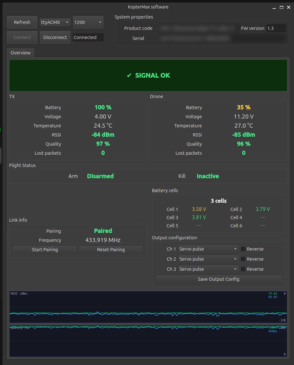This screenshot has width=294, height=365.
Task: Click Reset Pairing
Action: coord(111,250)
